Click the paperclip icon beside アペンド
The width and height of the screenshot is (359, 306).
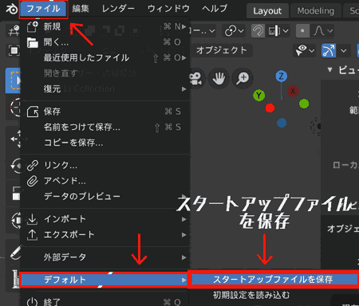[x=33, y=181]
